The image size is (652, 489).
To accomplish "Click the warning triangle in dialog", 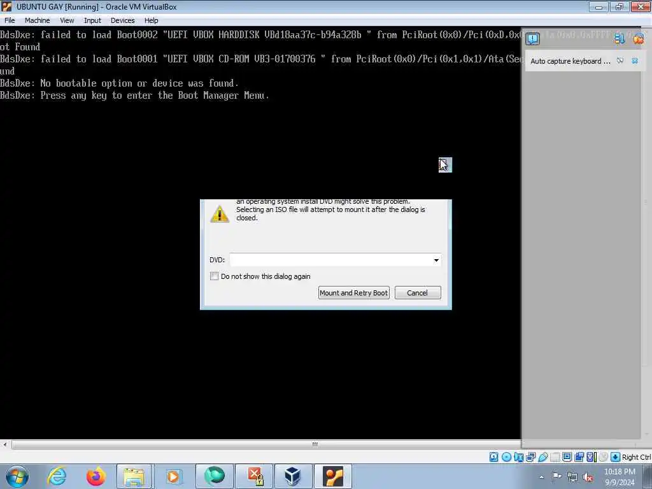I will (x=220, y=214).
